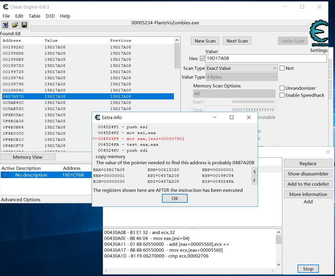Screen dimensions: 335x276
Task: Select opcode line 00430A1D cmp instruction
Action: coord(156,256)
